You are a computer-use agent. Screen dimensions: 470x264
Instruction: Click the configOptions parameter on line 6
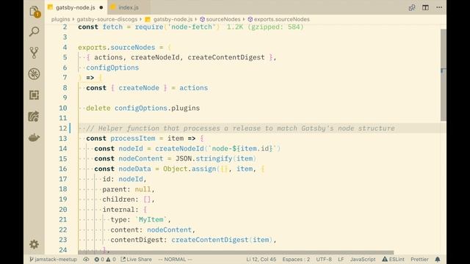click(x=112, y=67)
